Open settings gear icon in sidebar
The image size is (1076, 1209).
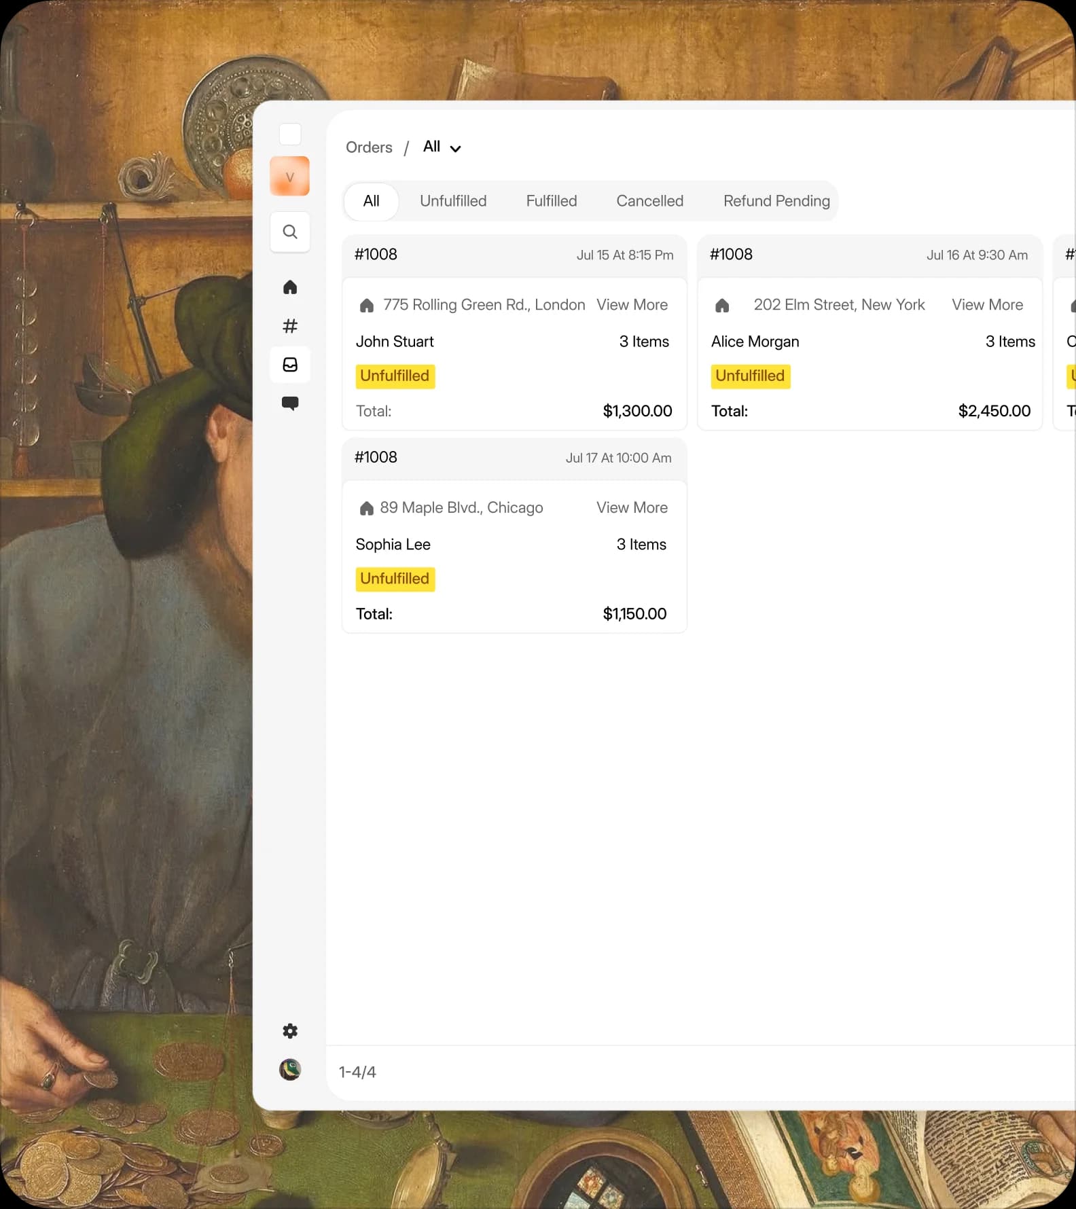point(290,1031)
